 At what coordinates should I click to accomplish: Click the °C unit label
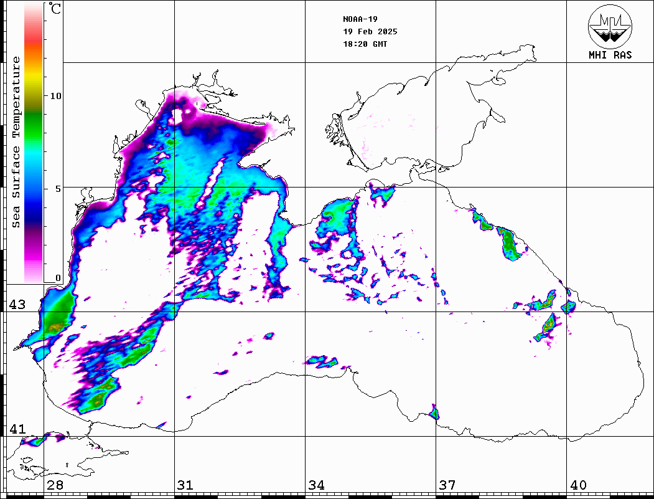pyautogui.click(x=55, y=8)
